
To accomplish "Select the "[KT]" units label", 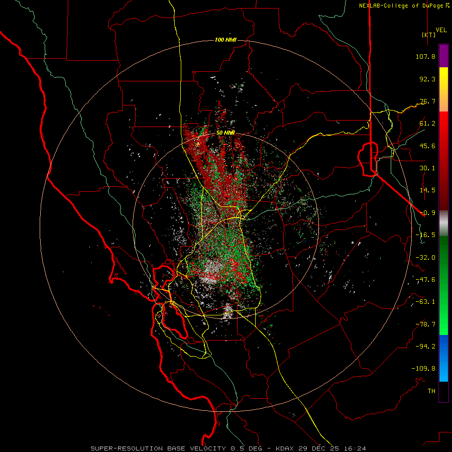I will (429, 35).
